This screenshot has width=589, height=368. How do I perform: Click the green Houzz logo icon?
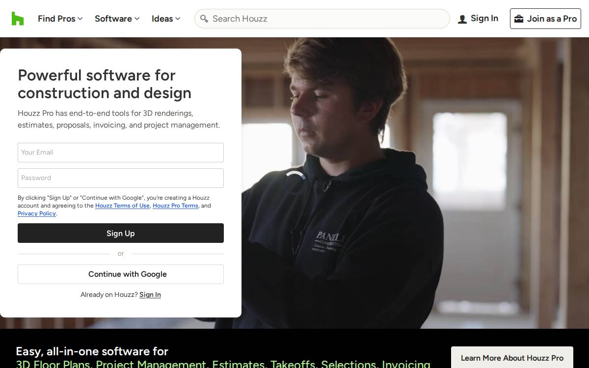pyautogui.click(x=18, y=19)
